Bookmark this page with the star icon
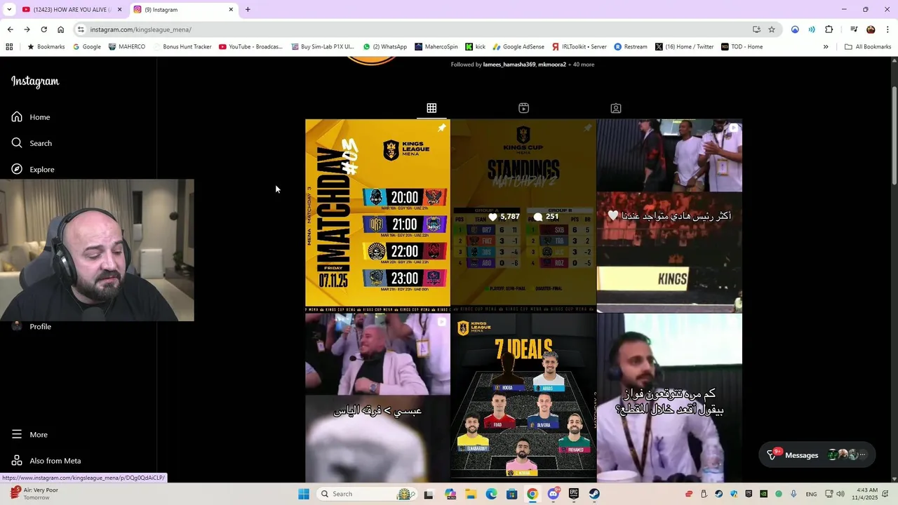 click(x=772, y=29)
